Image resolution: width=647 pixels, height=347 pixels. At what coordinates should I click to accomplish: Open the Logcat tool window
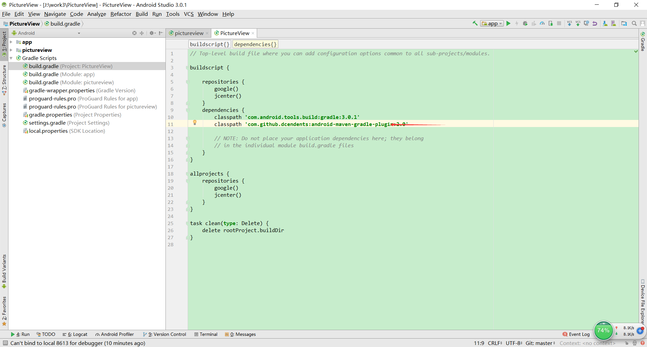[x=75, y=334]
